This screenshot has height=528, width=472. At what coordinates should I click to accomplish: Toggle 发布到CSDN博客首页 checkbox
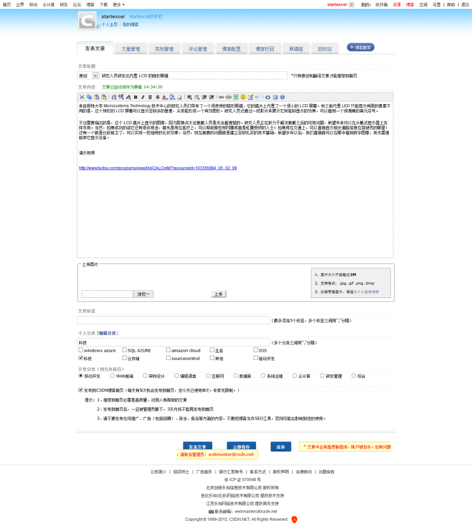80,390
